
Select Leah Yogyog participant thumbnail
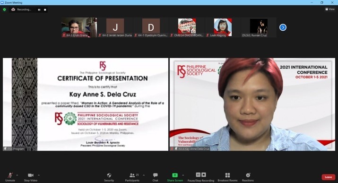coord(223,27)
